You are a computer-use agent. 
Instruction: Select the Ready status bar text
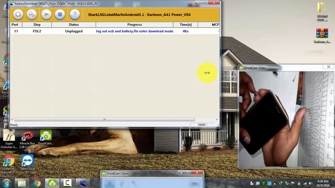[x=14, y=125]
